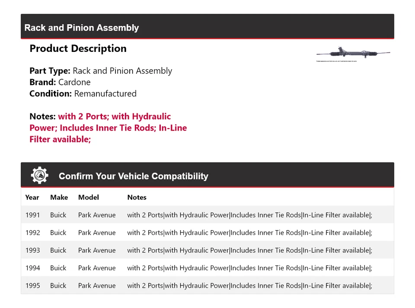The height and width of the screenshot is (308, 415).
Task: Click the Condition: Remanufactured line
Action: pos(83,93)
